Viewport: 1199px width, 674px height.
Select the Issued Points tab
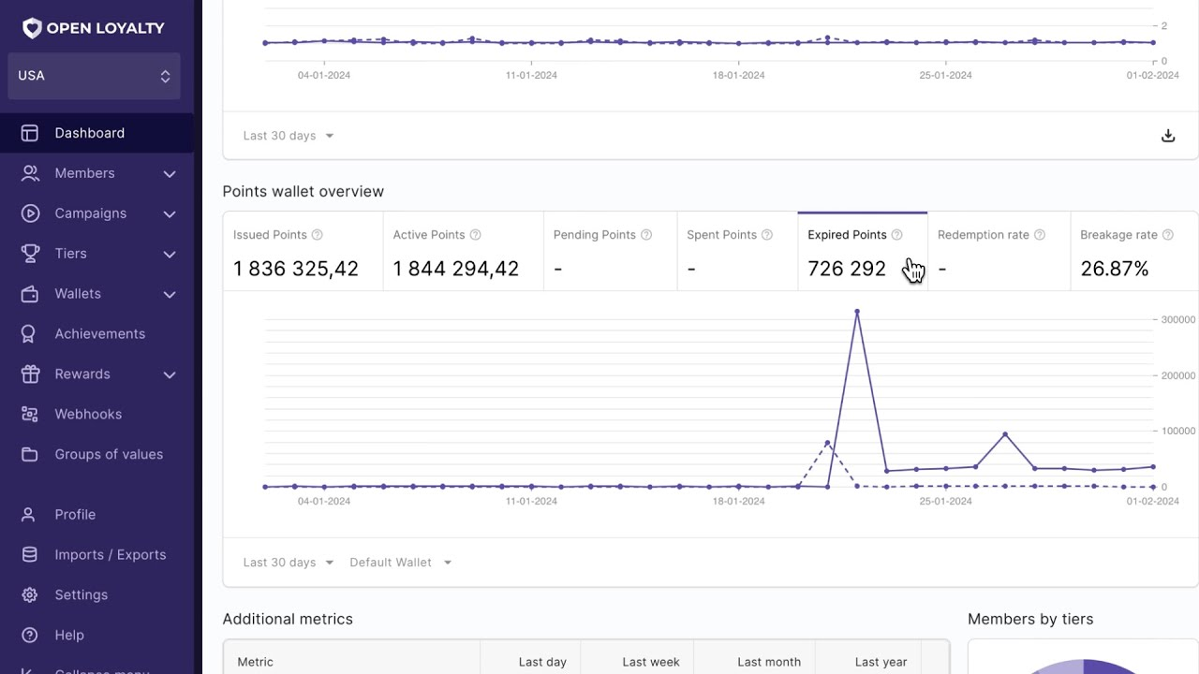tap(303, 252)
